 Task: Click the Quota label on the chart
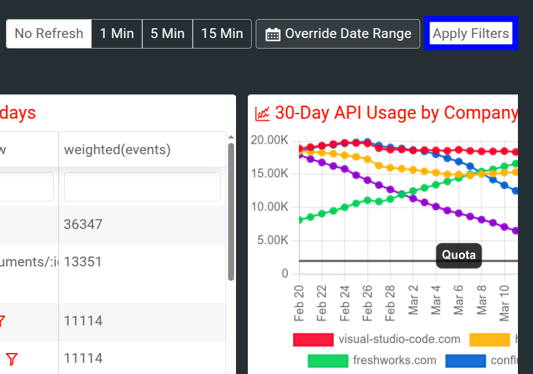coord(458,255)
